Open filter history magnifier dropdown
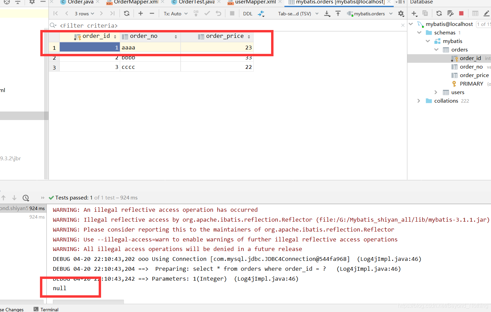Screen dimensions: 491x312 click(53, 25)
